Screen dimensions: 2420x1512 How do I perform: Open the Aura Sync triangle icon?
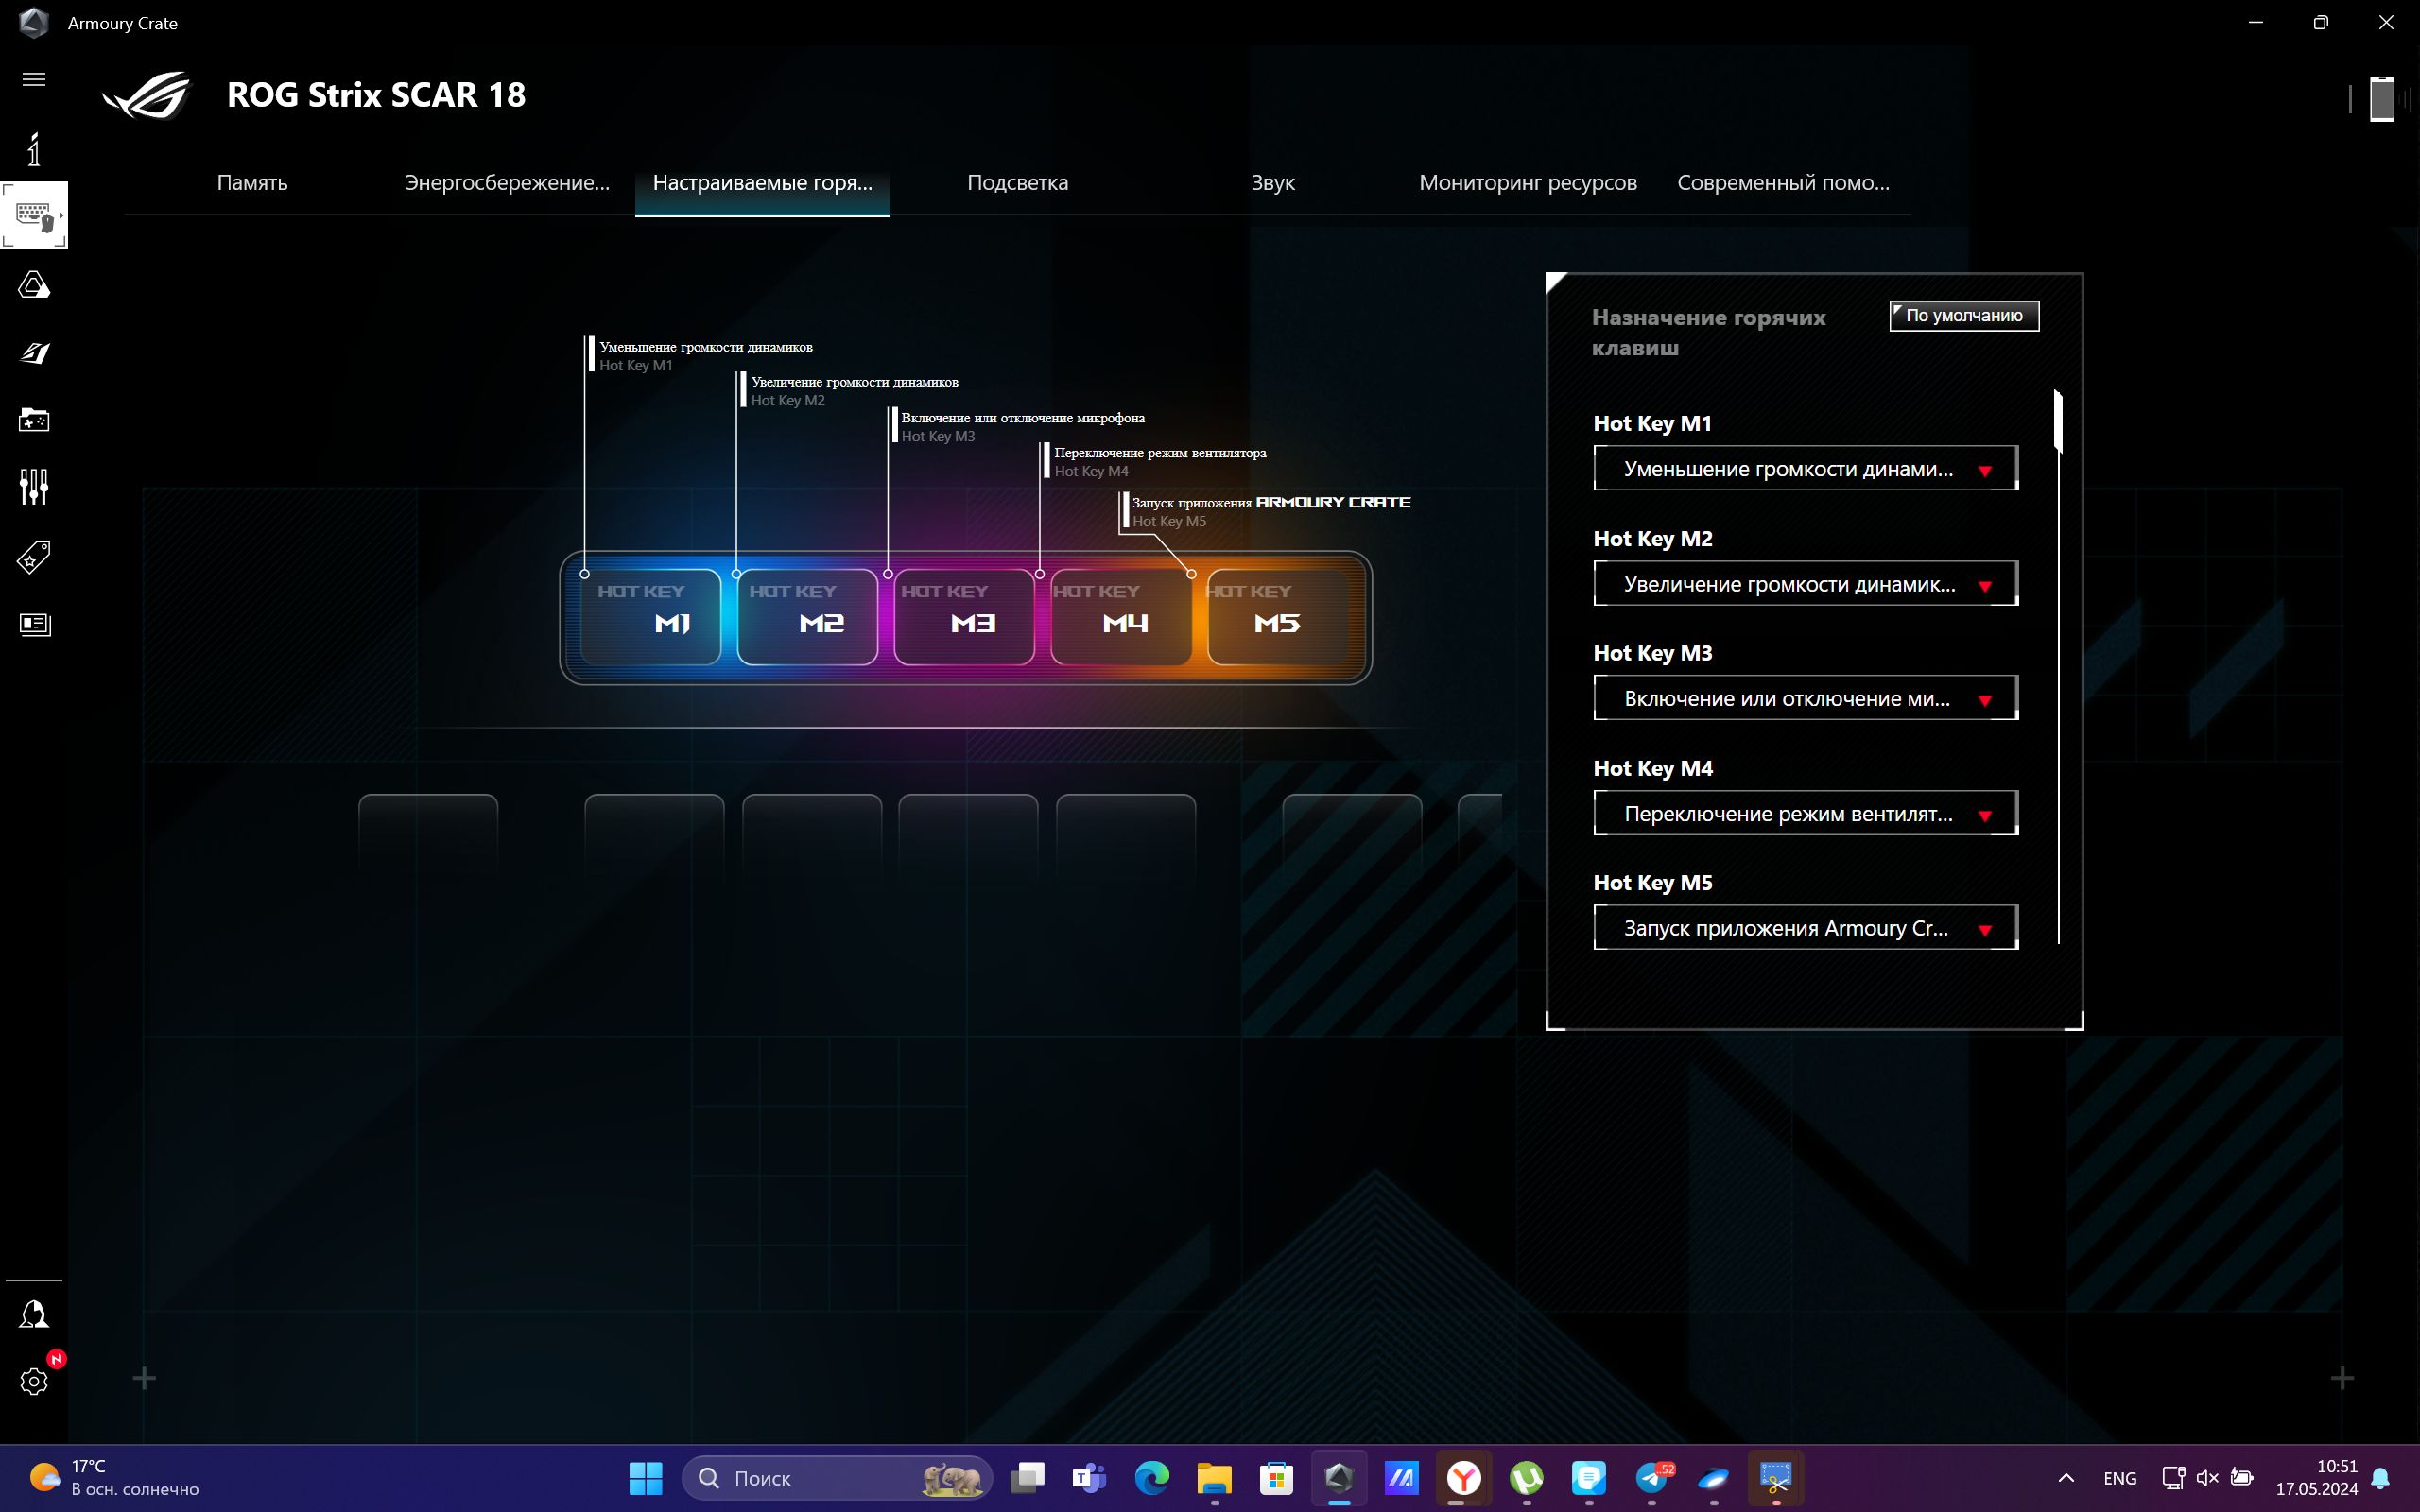pos(34,285)
